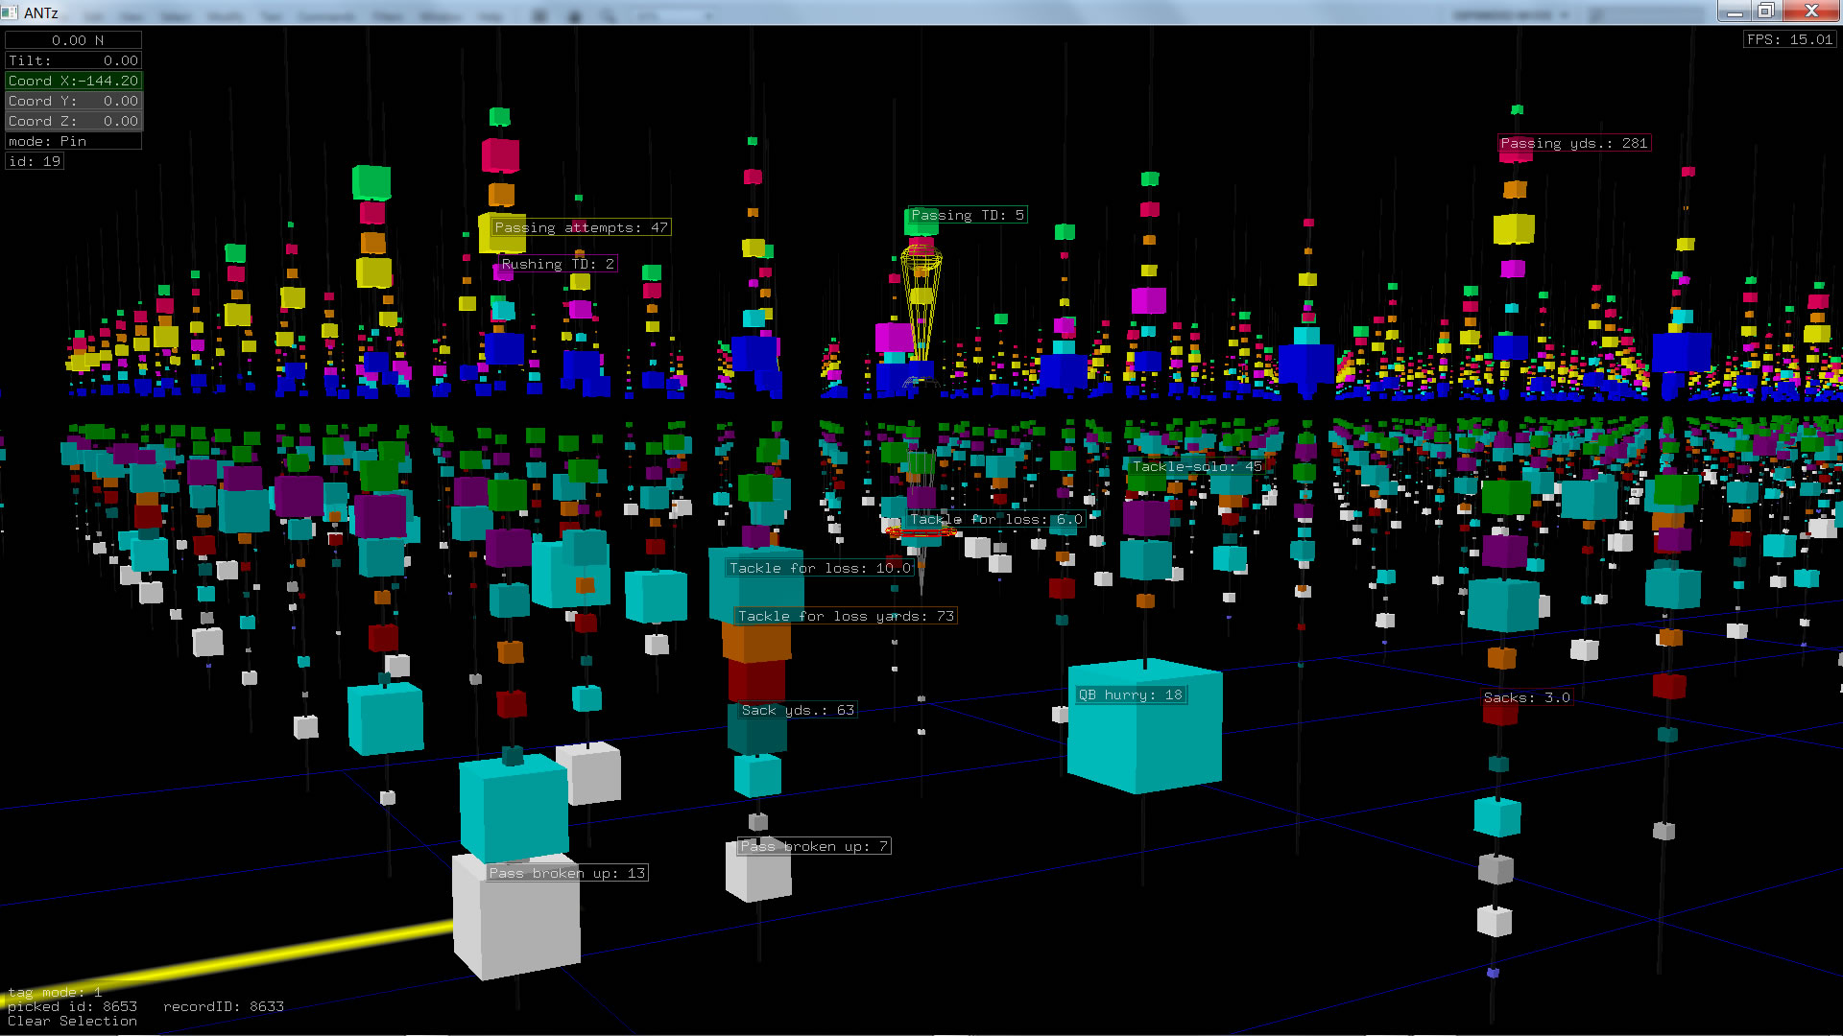
Task: Click the Passing attempts: 47 tag
Action: (x=581, y=227)
